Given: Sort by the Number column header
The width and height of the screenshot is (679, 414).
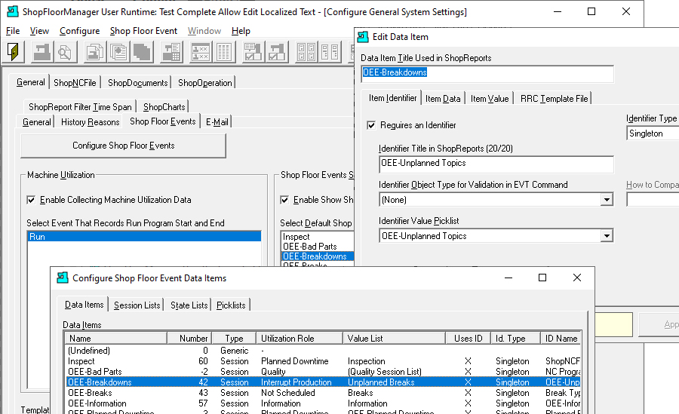Looking at the screenshot, I should 189,339.
